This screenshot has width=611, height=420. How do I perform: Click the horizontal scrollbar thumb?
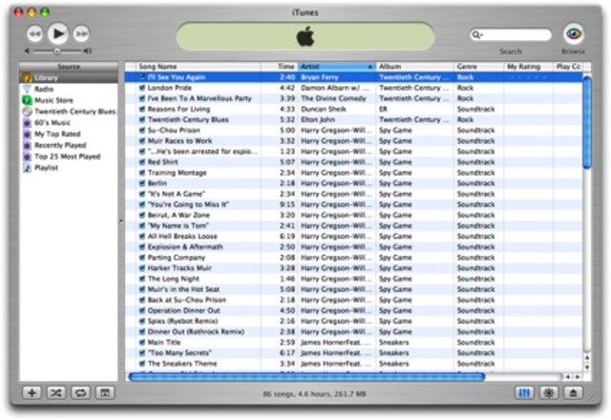306,377
